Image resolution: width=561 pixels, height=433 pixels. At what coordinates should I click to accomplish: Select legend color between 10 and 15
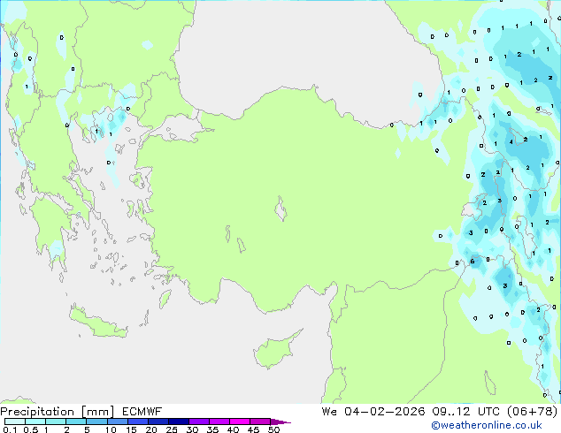[118, 422]
